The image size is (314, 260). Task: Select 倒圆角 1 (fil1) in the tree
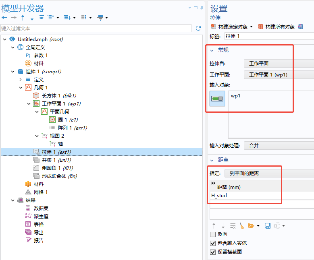pyautogui.click(x=57, y=168)
